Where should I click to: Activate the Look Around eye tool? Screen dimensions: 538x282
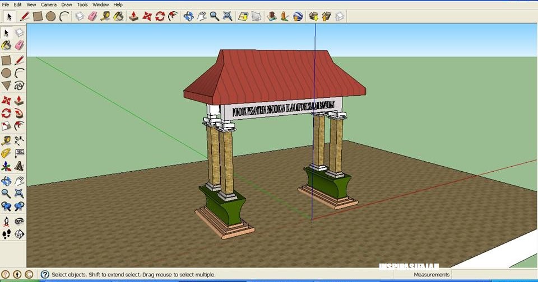click(x=19, y=222)
